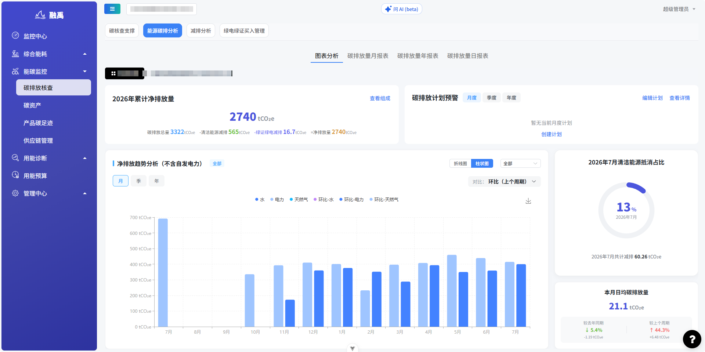
Task: Open the 问 AI (beta) assistant
Action: pos(402,9)
